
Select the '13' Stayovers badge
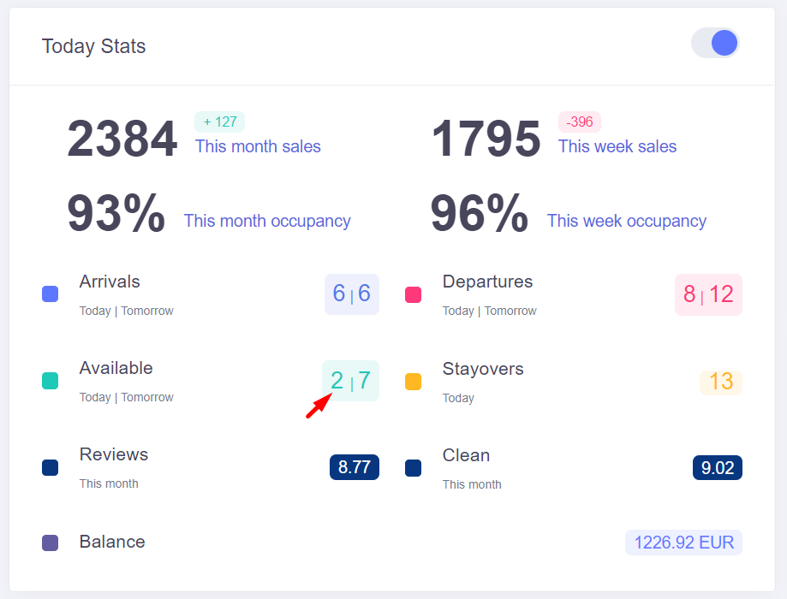coord(720,383)
